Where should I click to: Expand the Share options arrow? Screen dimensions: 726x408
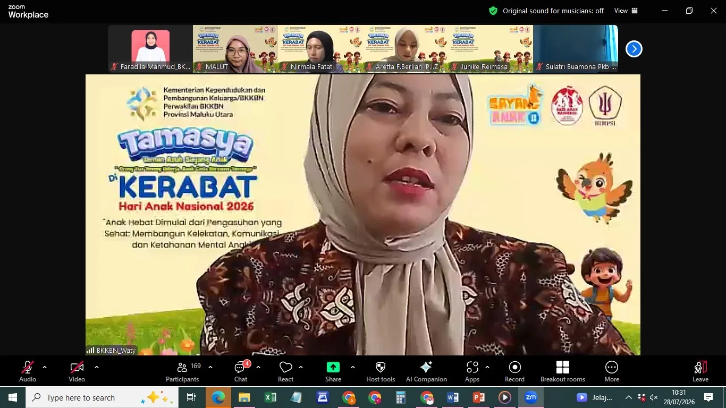click(352, 367)
